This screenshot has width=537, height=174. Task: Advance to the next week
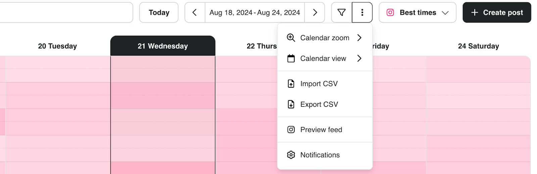[x=315, y=12]
